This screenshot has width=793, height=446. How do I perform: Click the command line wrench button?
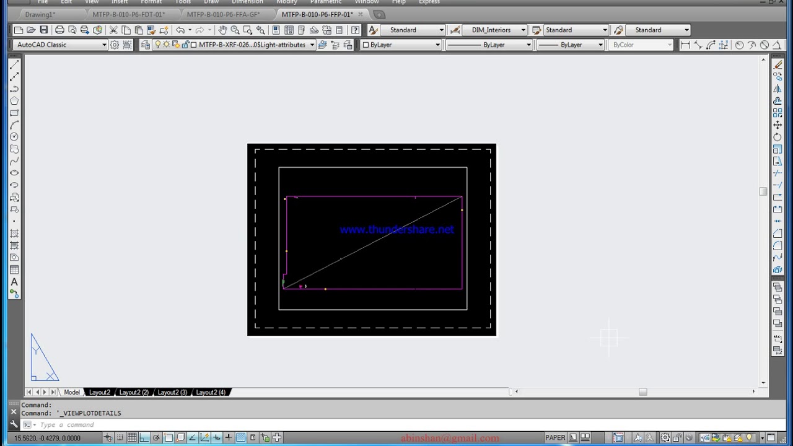point(14,424)
